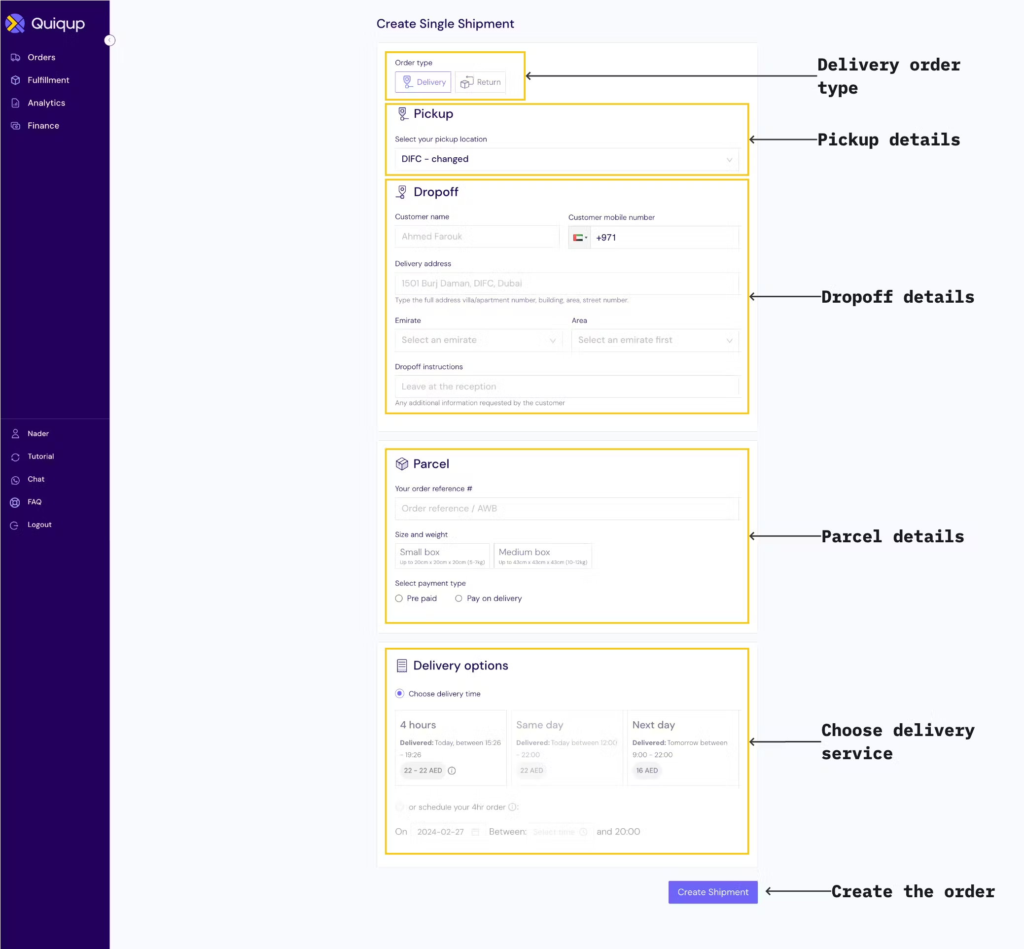
Task: Click the Fulfillment box icon
Action: 15,80
